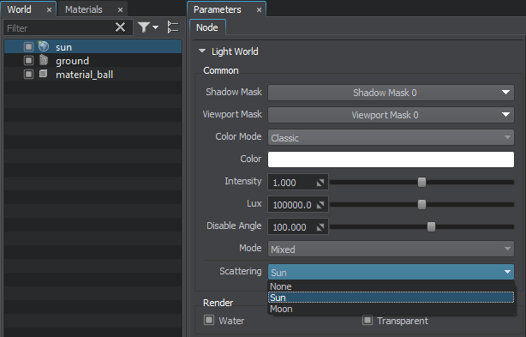The height and width of the screenshot is (337, 526).
Task: Click the material_ball mesh icon
Action: coord(44,74)
